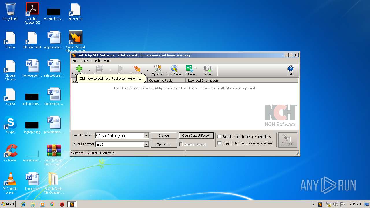Click the network icon in system tray
The image size is (370, 208).
(328, 204)
